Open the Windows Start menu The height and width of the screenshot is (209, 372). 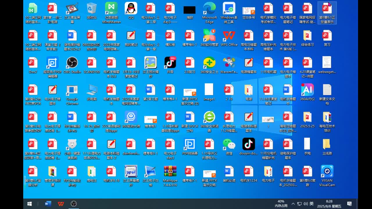[x=29, y=204]
